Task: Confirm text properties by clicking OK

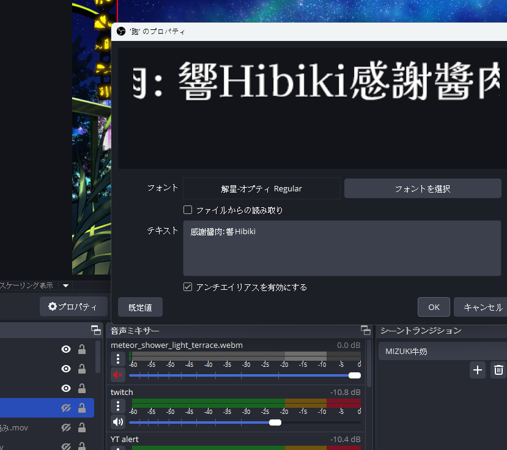Action: (434, 307)
